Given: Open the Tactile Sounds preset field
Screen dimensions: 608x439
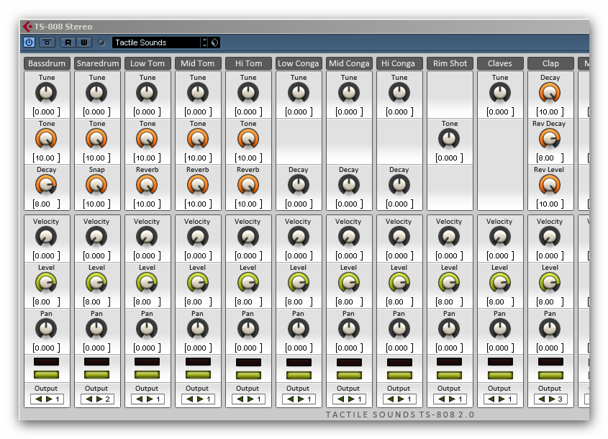Looking at the screenshot, I should 156,42.
